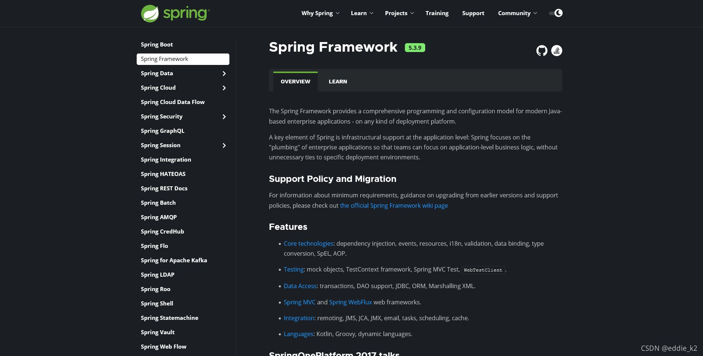The image size is (703, 356).
Task: Expand Spring Cloud submenu arrow
Action: [224, 88]
